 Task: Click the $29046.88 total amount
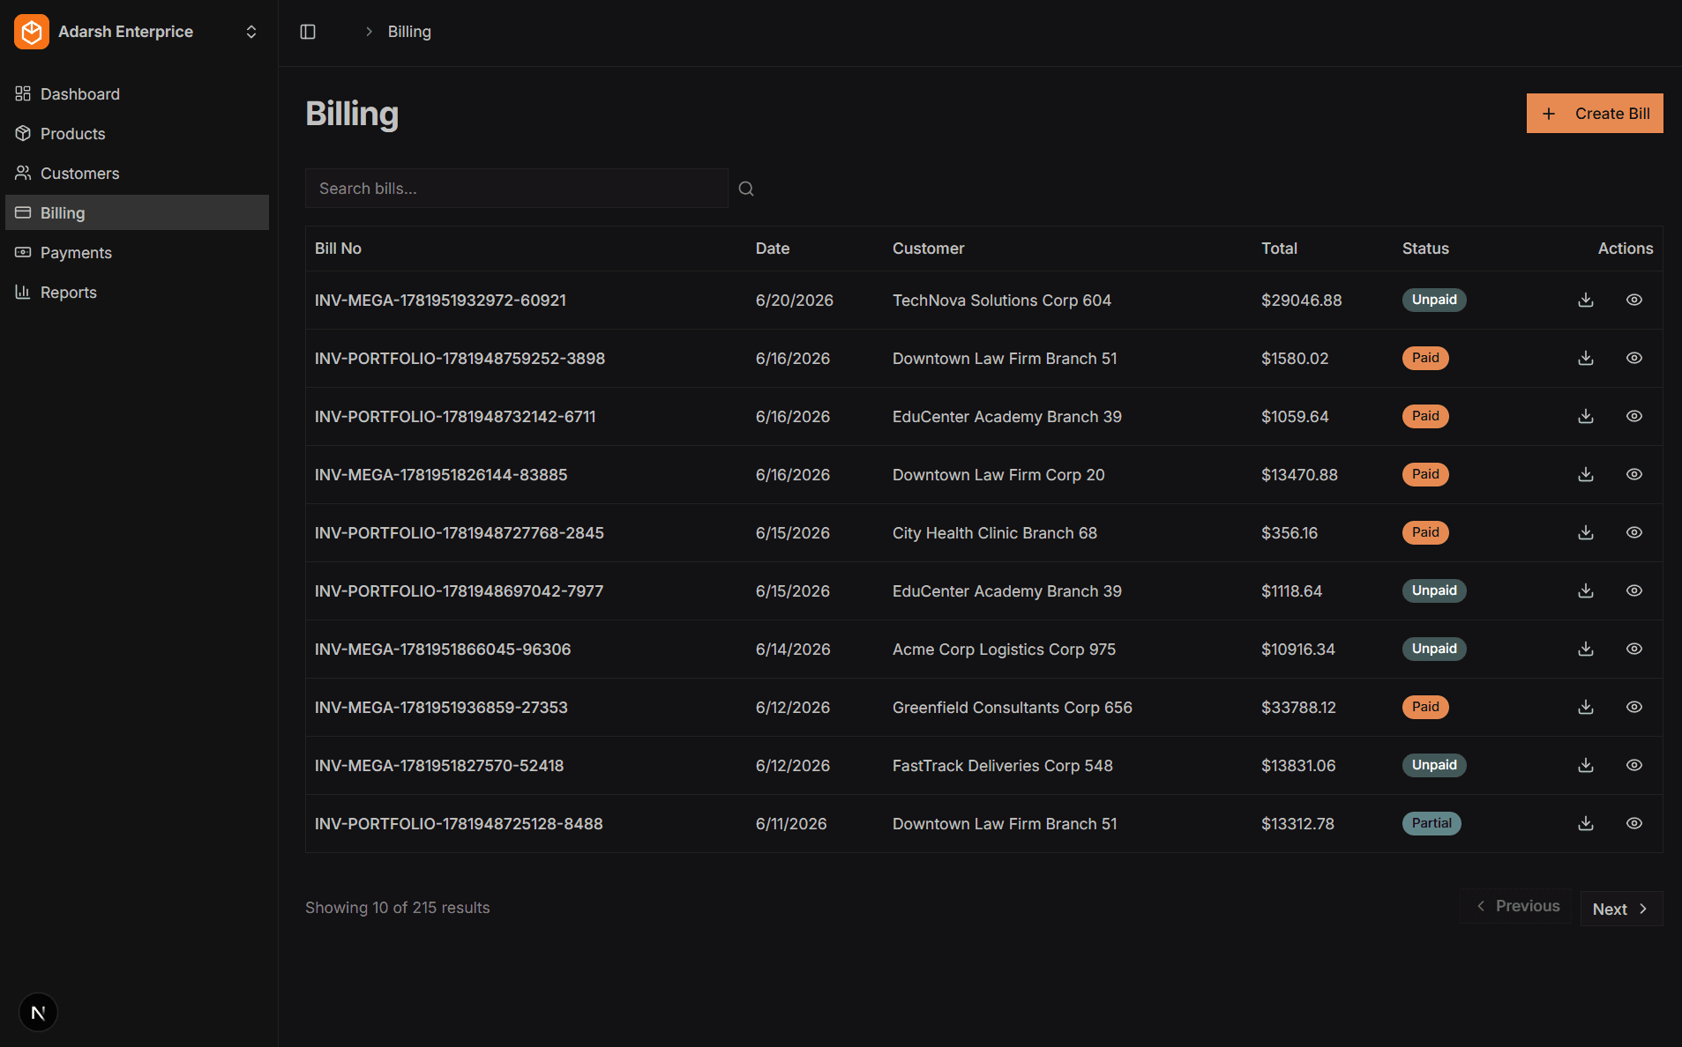click(x=1301, y=301)
